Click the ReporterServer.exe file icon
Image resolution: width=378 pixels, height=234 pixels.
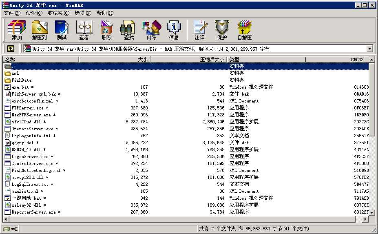tap(8, 212)
